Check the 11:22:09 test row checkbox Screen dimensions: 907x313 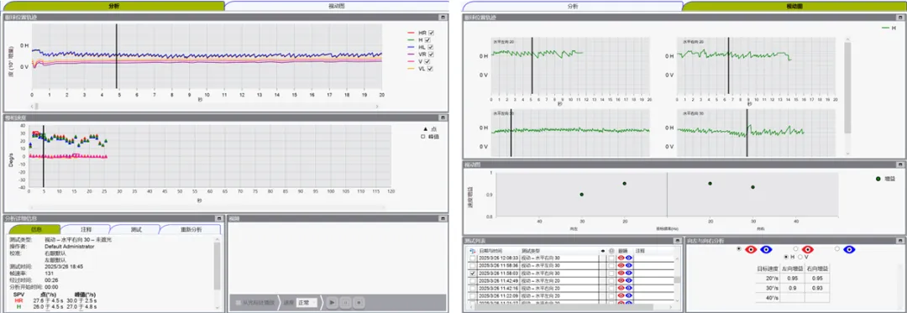tap(474, 295)
